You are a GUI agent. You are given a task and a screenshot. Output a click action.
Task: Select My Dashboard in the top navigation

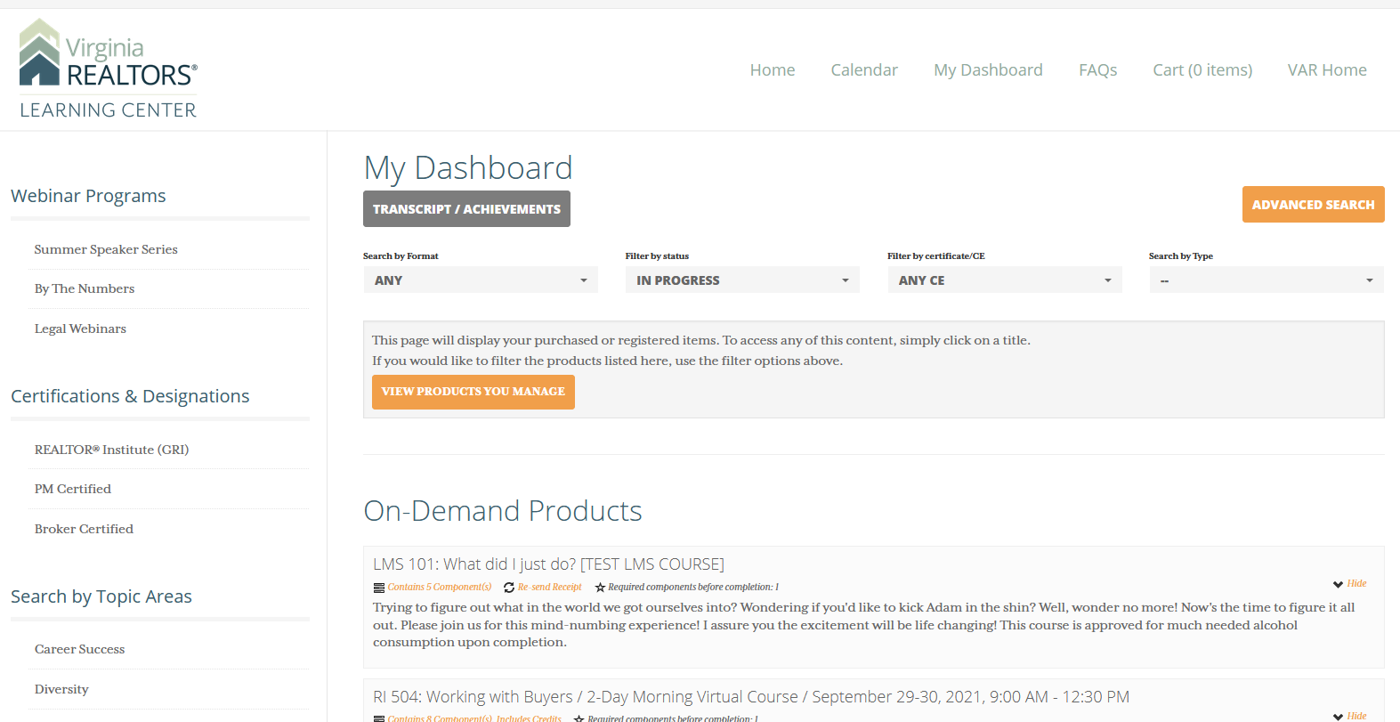988,69
